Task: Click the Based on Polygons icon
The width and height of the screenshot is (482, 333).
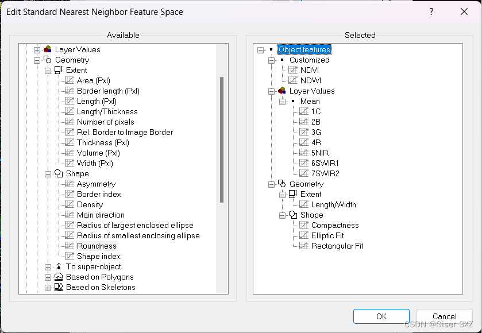Action: point(59,277)
